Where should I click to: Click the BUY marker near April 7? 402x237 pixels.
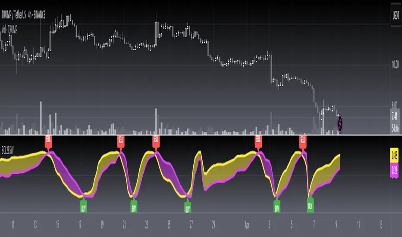tap(310, 204)
